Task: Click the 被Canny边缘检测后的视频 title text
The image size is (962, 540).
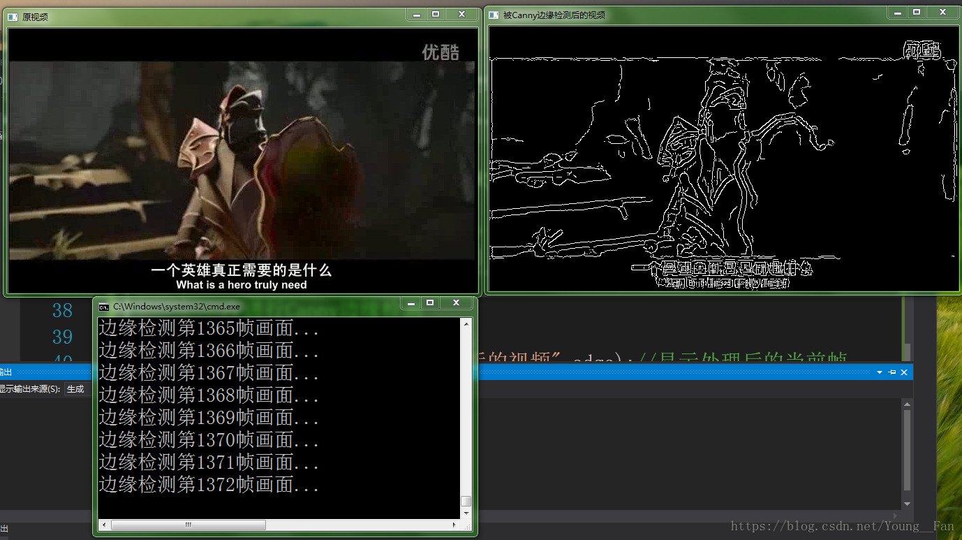Action: click(x=554, y=15)
